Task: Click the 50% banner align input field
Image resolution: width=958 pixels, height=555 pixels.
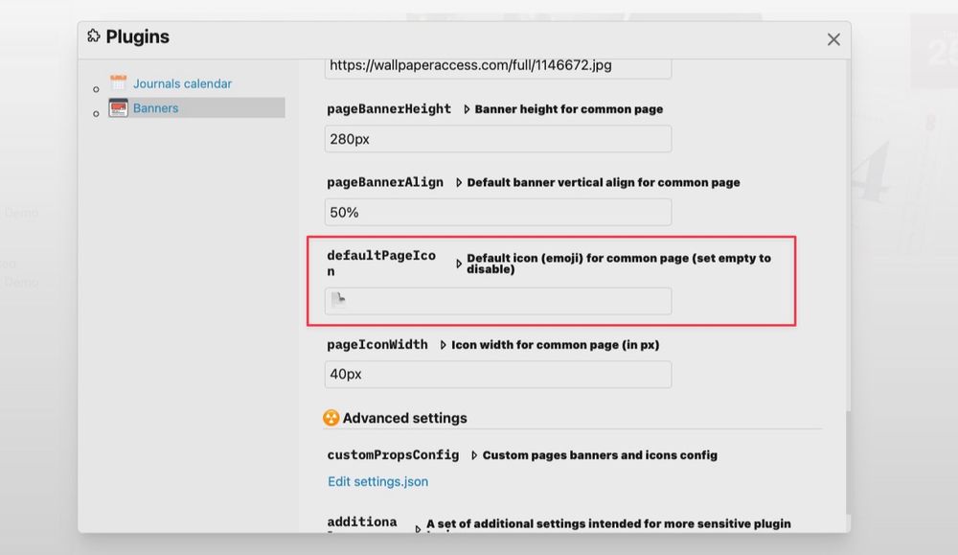Action: coord(497,212)
